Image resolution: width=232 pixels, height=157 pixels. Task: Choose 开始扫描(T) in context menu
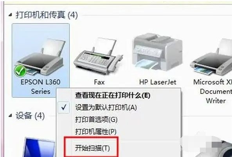pos(92,148)
